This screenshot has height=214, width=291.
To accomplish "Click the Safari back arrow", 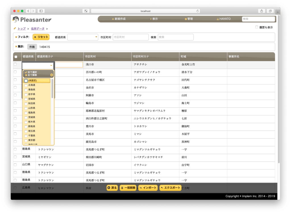I will [28, 11].
